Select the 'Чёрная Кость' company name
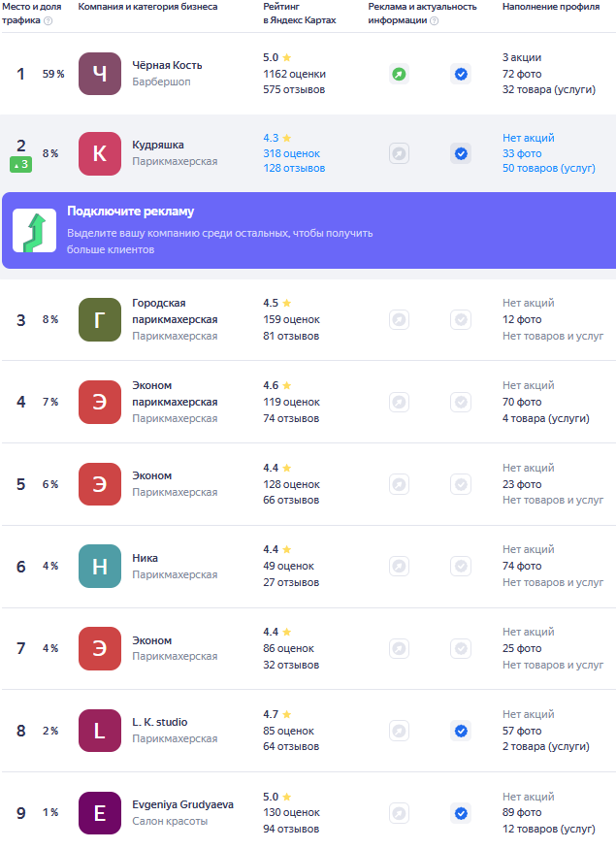 167,66
